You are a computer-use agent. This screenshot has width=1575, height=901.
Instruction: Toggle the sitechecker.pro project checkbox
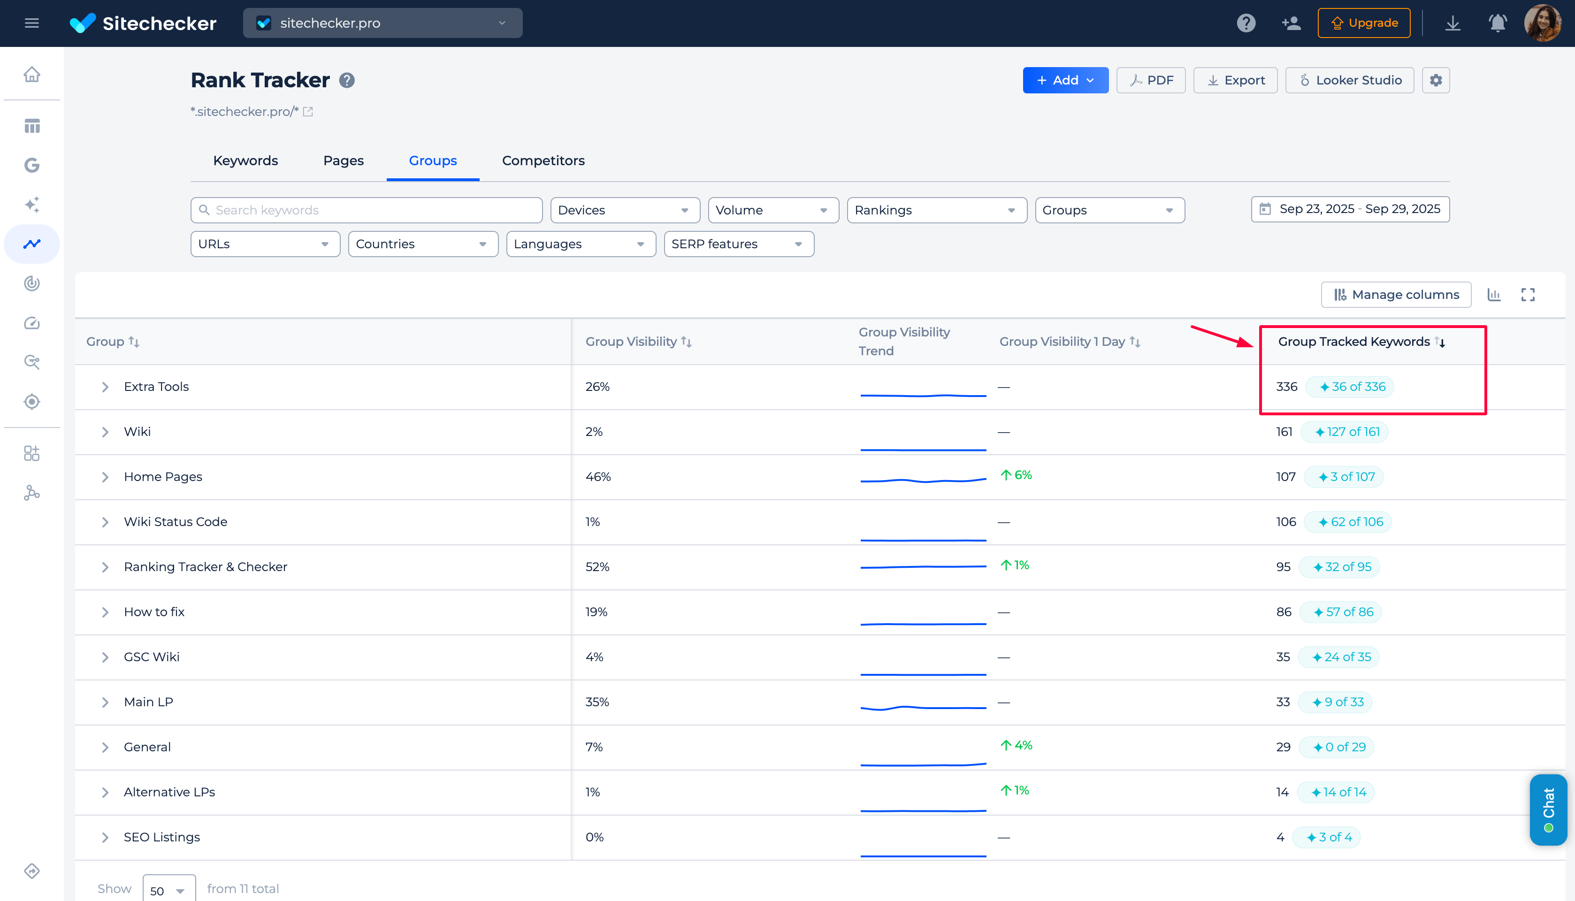click(265, 23)
